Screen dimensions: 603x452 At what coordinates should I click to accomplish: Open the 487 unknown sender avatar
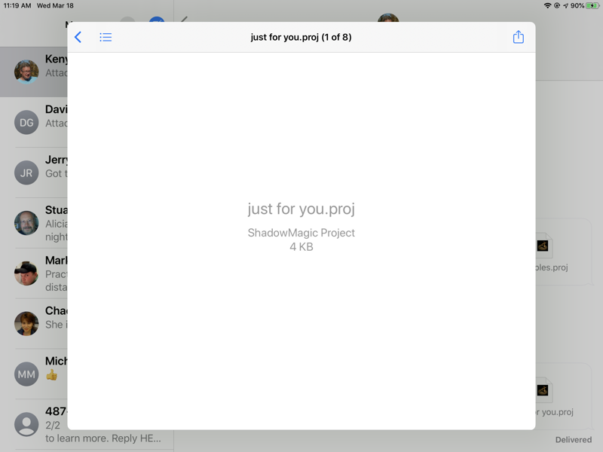pyautogui.click(x=26, y=424)
